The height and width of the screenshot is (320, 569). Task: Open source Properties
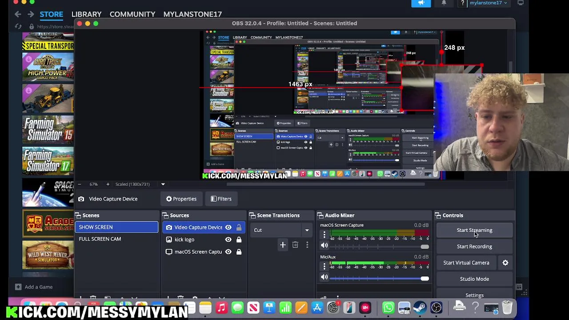pyautogui.click(x=181, y=199)
